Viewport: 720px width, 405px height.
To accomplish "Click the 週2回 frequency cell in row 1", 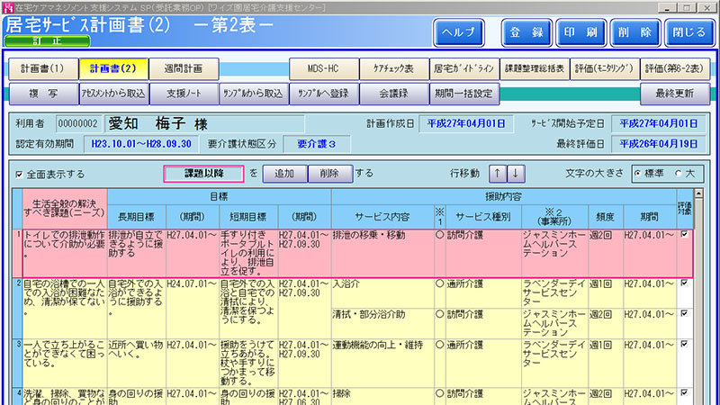I will point(606,253).
